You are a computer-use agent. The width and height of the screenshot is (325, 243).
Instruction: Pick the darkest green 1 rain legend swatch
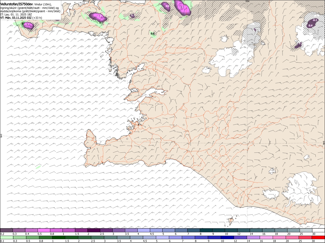coord(58,237)
